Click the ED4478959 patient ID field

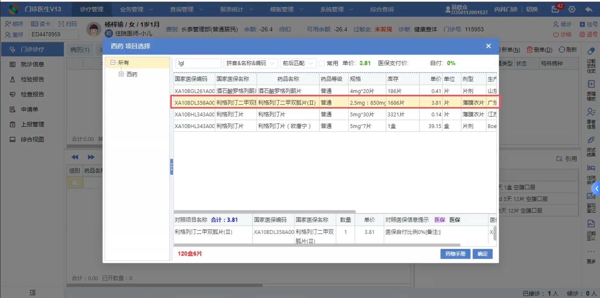tap(54, 34)
